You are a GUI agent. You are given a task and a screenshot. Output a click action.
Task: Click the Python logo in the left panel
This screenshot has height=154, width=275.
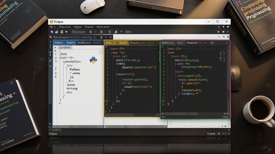tap(93, 60)
